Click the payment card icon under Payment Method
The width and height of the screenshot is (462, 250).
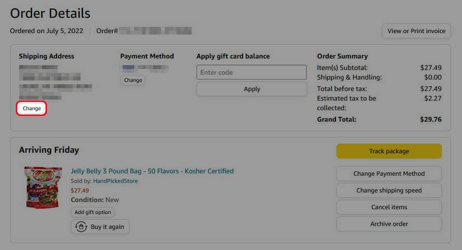click(128, 68)
